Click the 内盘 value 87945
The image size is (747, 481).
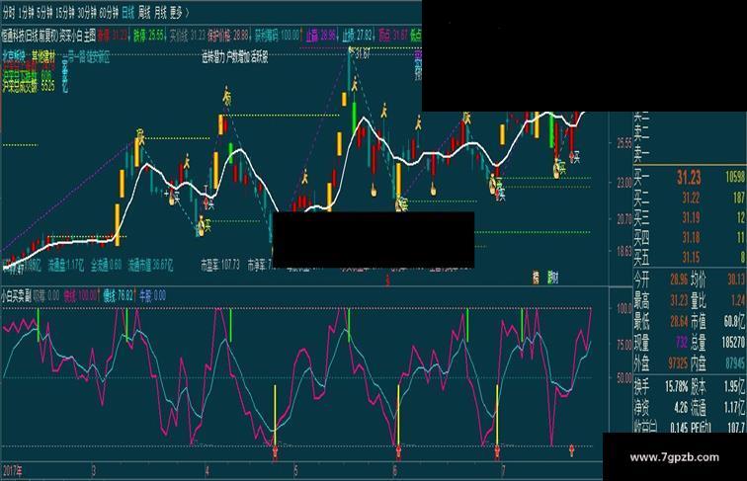pos(735,363)
